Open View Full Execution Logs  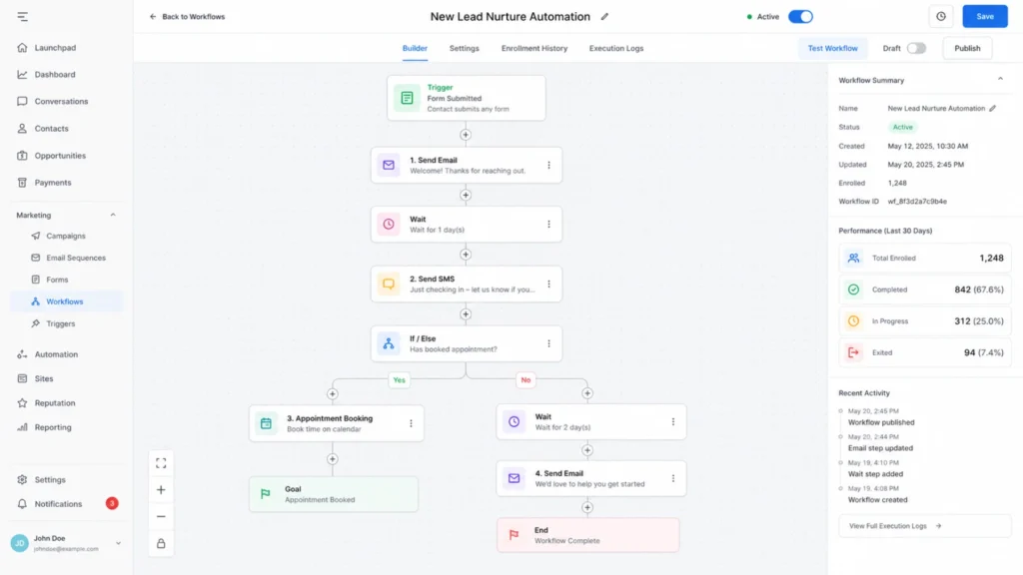tap(924, 526)
